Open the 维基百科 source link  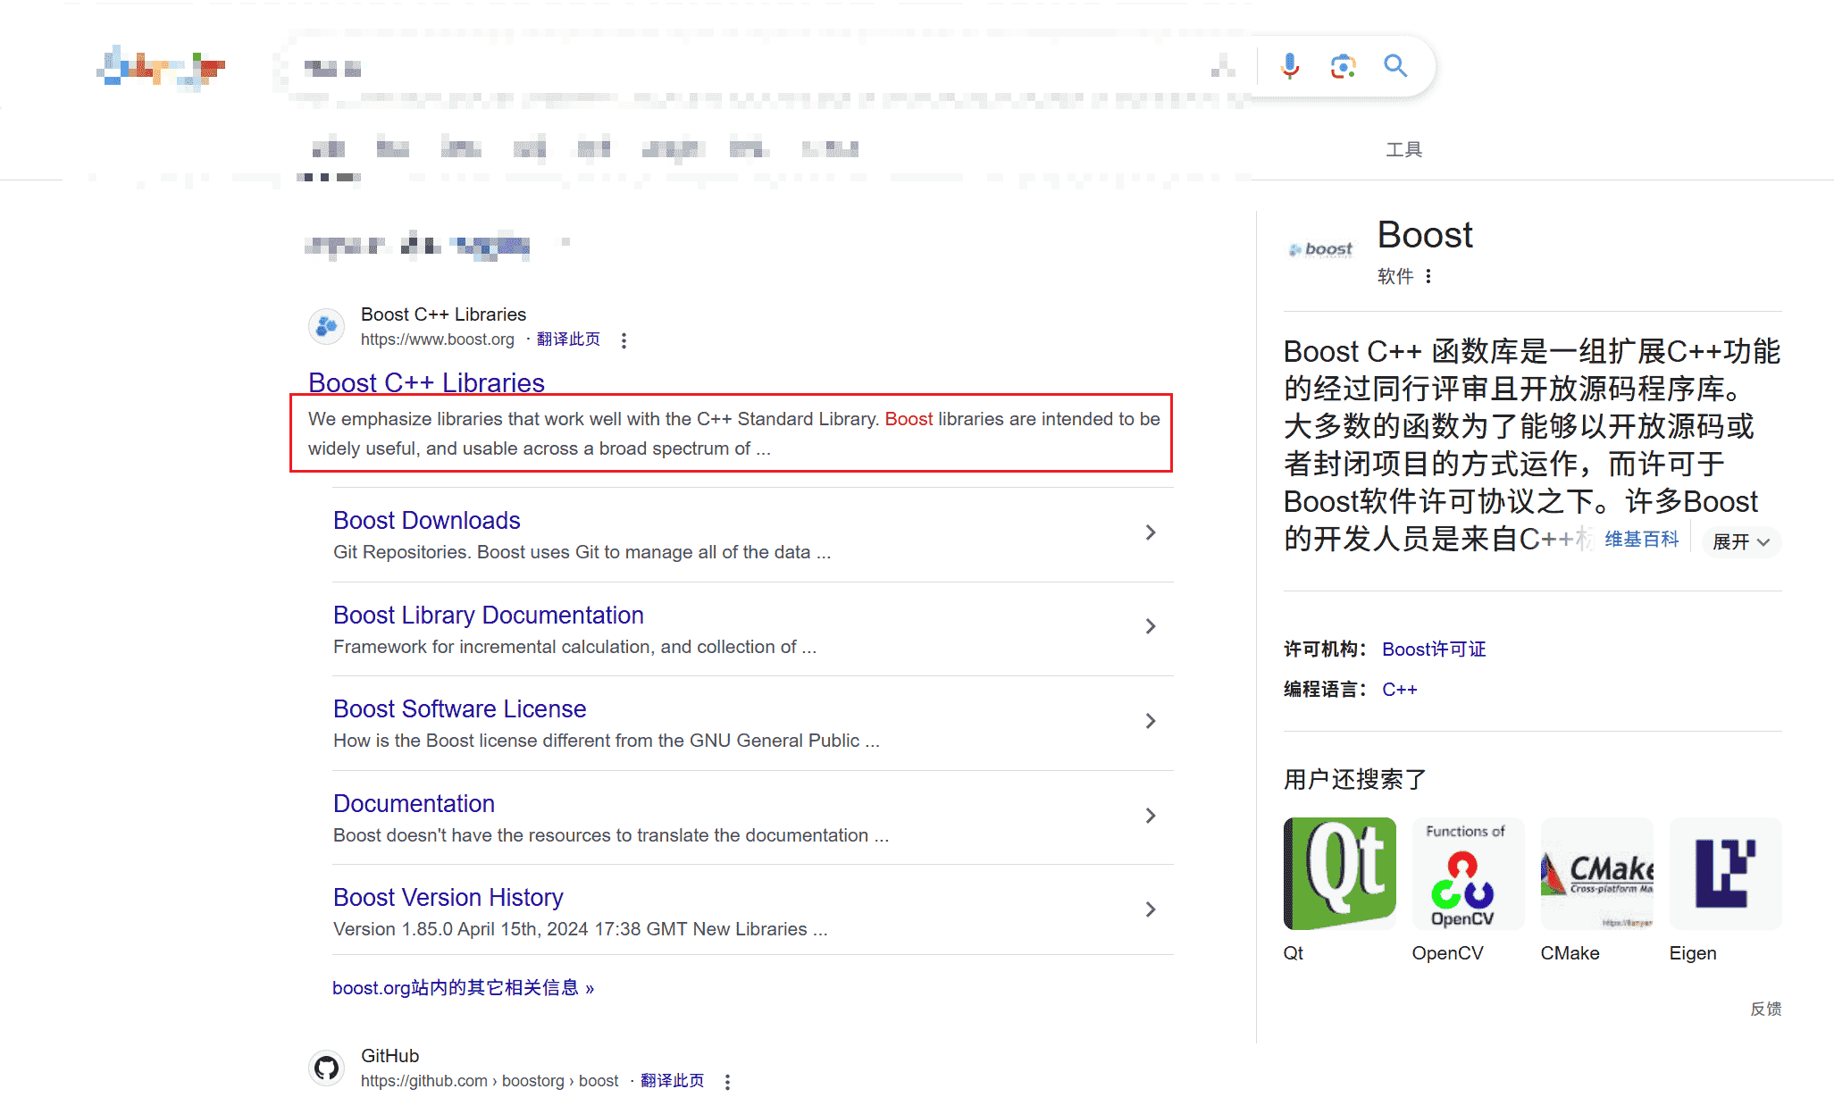pyautogui.click(x=1641, y=540)
